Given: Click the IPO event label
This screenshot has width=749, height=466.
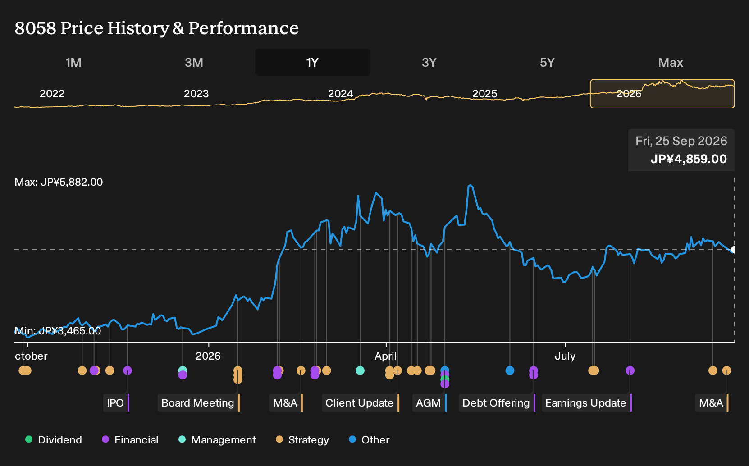Looking at the screenshot, I should [116, 403].
